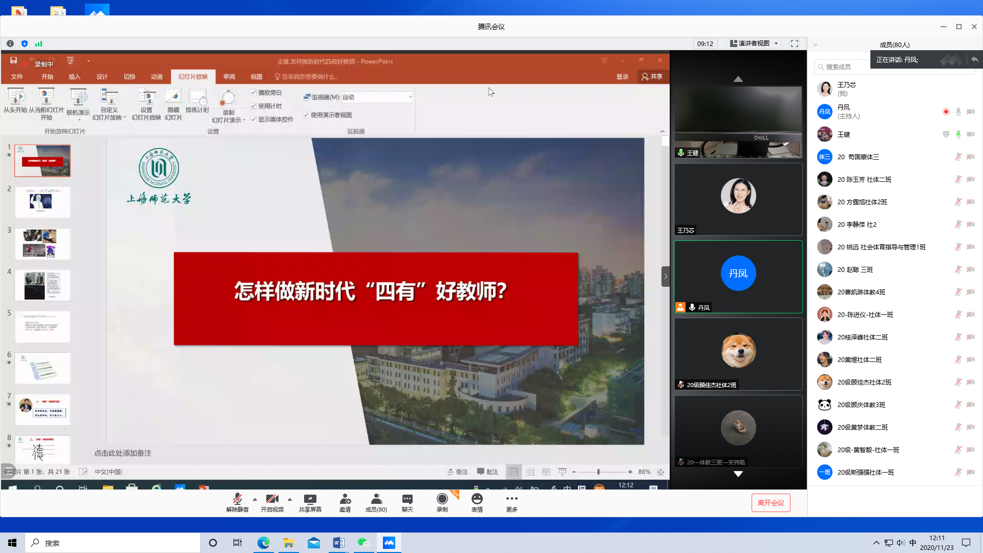The height and width of the screenshot is (553, 983).
Task: Click zoom in plus on PowerPoint slider
Action: coord(630,472)
